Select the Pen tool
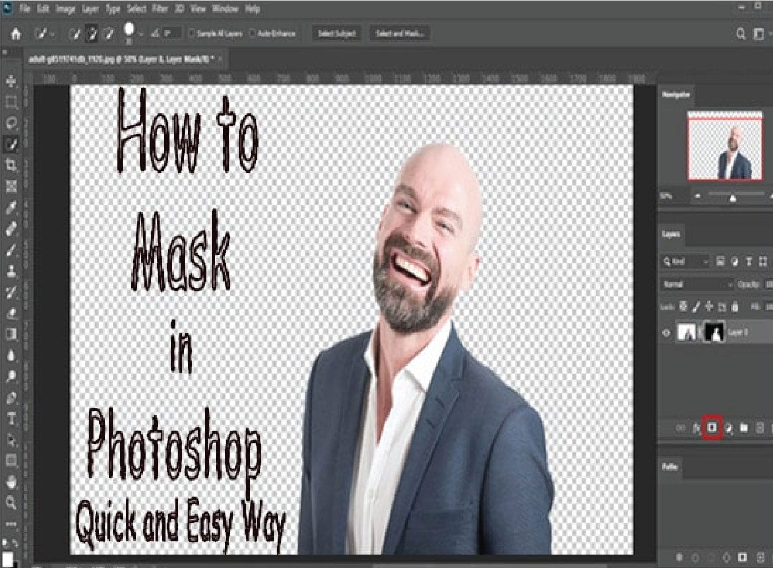 pos(11,398)
